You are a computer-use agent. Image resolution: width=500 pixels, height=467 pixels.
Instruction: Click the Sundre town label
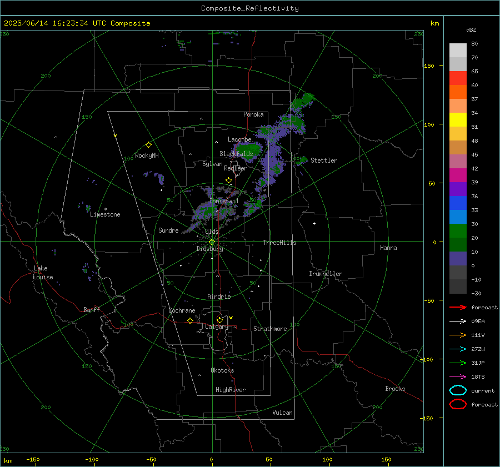click(168, 230)
